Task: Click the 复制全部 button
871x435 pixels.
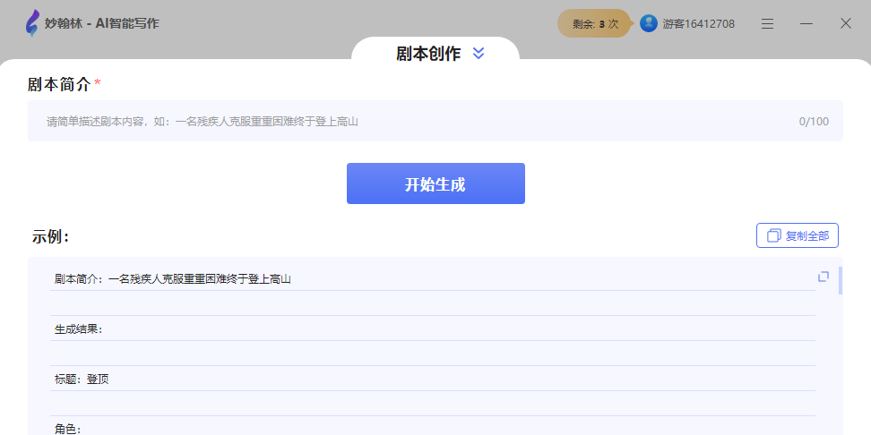Action: click(798, 235)
